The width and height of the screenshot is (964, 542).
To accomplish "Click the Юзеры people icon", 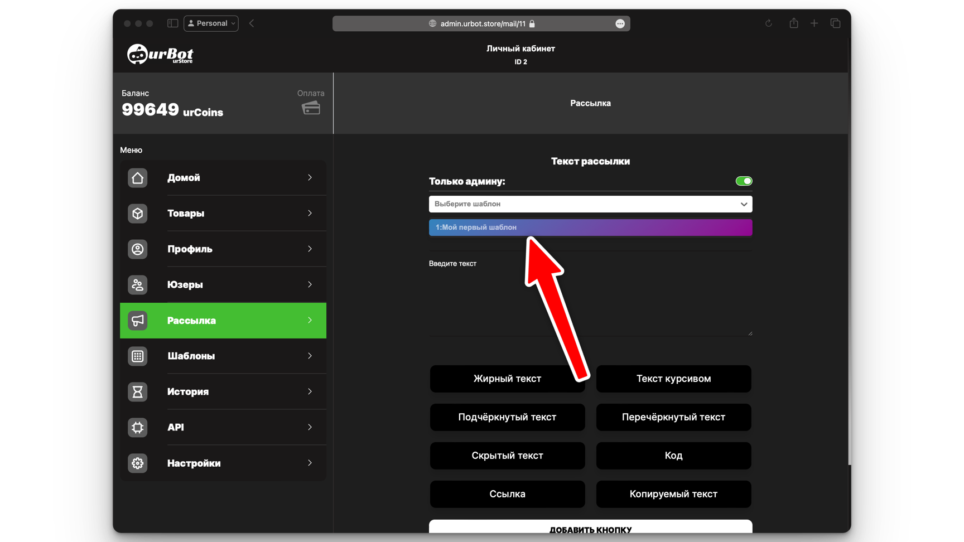I will [x=137, y=285].
